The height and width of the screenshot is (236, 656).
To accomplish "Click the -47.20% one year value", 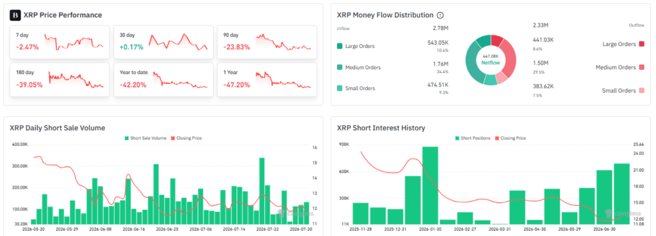I will click(237, 85).
